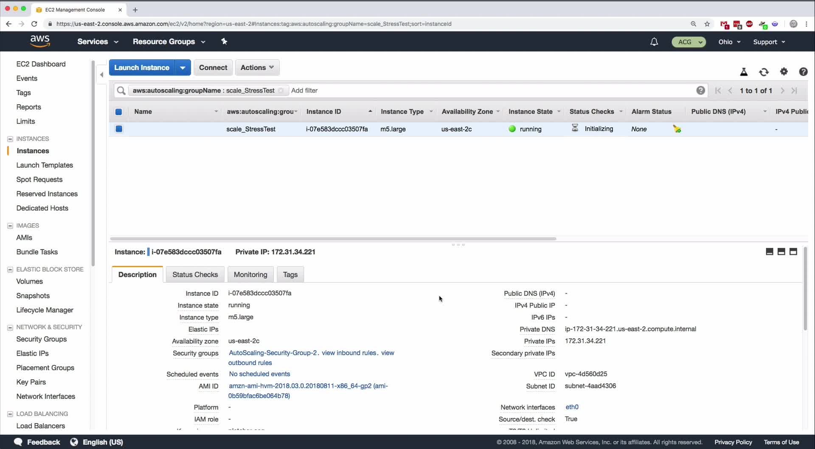Viewport: 815px width, 449px height.
Task: Go to next page of results
Action: click(782, 90)
